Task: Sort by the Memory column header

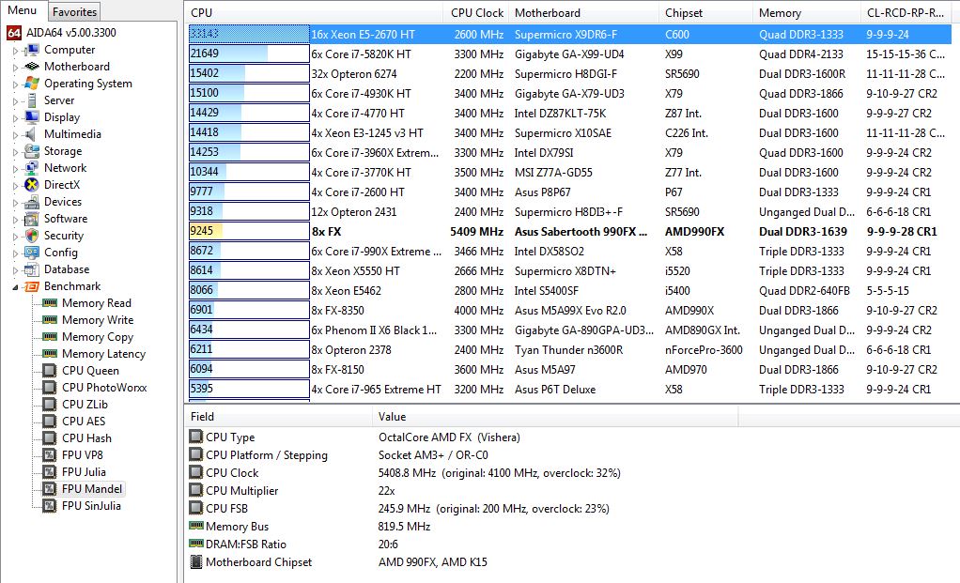Action: coord(806,13)
